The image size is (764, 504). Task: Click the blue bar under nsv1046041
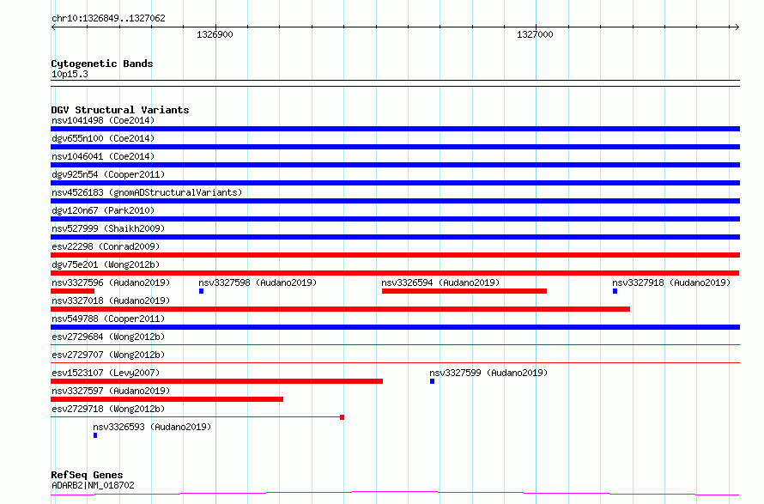coord(395,165)
